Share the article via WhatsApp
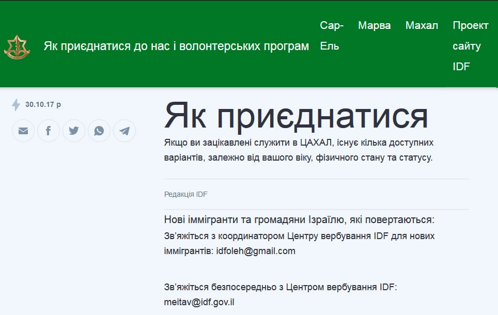 (x=99, y=131)
